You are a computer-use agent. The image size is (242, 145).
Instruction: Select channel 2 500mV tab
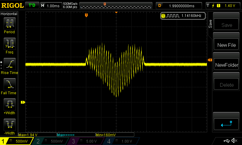tap(51, 141)
